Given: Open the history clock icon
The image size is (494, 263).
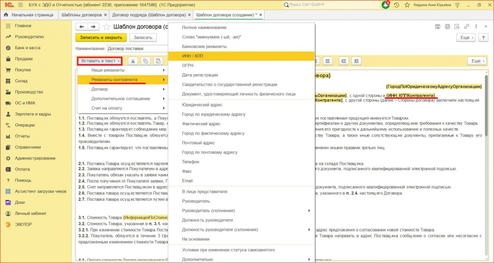Looking at the screenshot, I should (x=397, y=5).
